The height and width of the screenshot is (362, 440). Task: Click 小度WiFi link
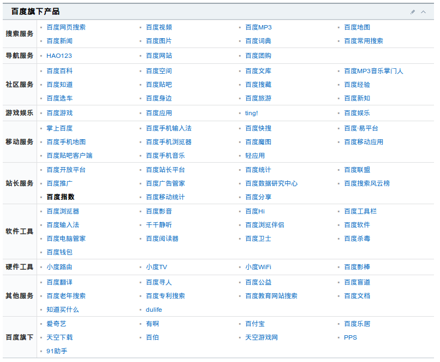click(258, 267)
